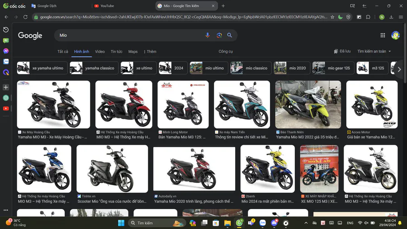Viewport: 407px width, 229px height.
Task: Select the mio ultimo chip
Action: click(x=208, y=68)
